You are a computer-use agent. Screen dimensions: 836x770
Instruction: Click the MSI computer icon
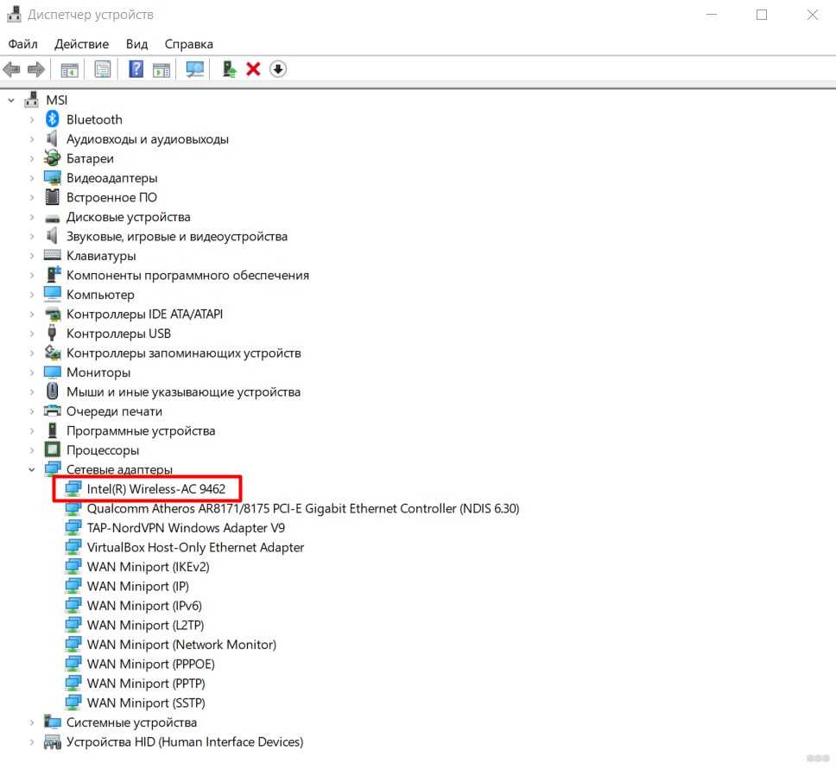[31, 99]
